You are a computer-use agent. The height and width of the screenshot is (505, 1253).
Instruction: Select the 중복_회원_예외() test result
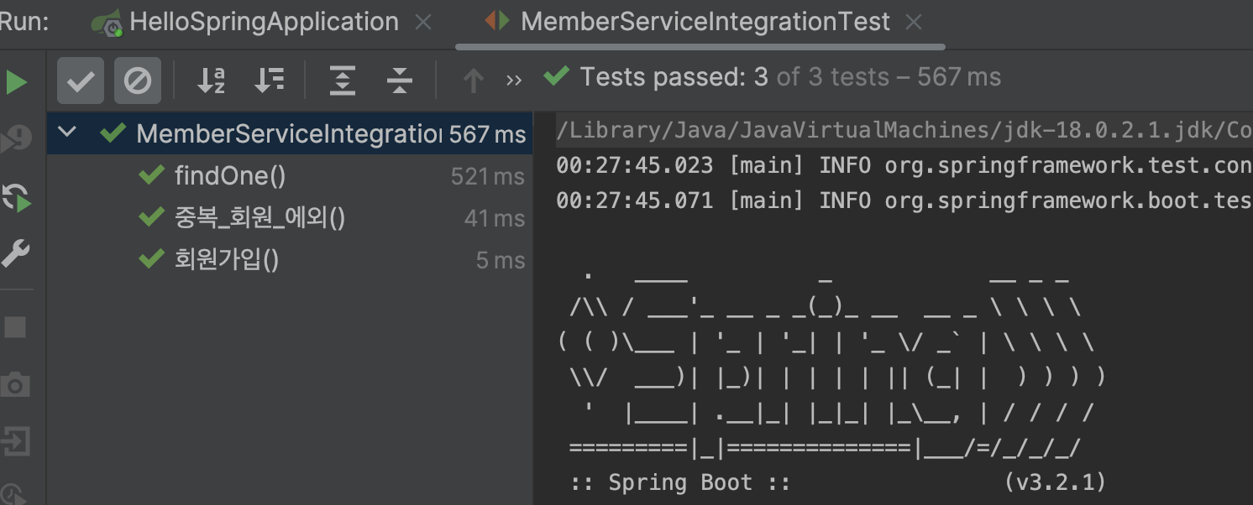[x=260, y=218]
